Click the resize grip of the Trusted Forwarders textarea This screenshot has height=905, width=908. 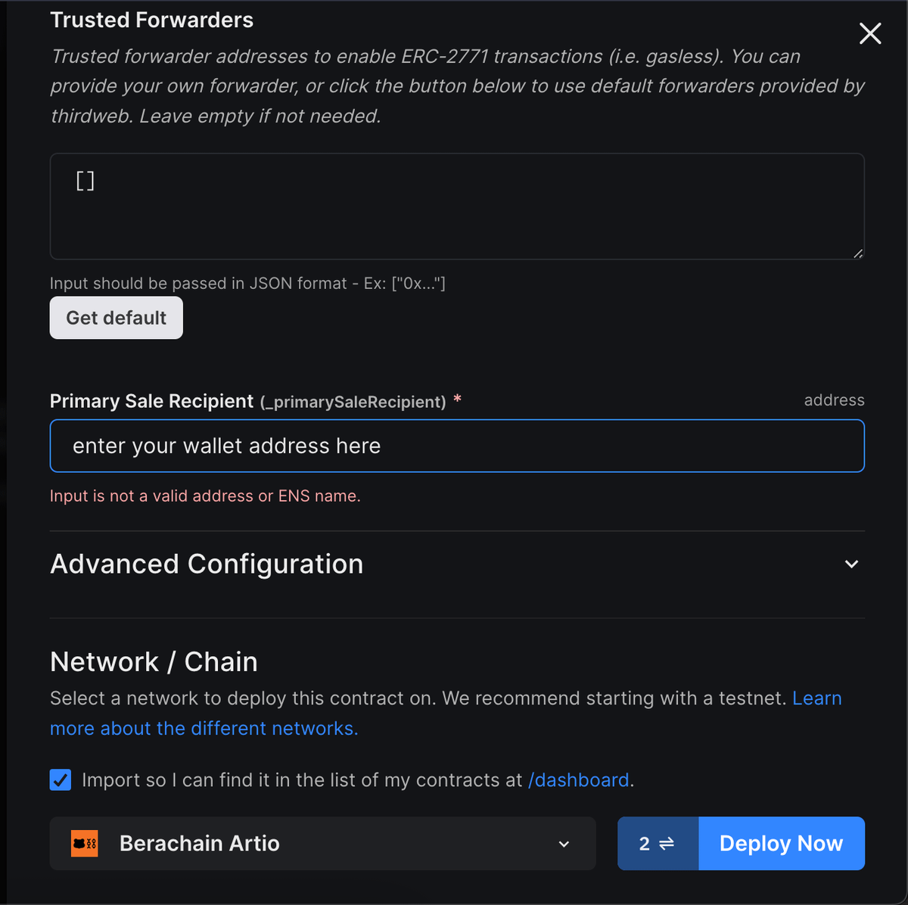pyautogui.click(x=857, y=253)
